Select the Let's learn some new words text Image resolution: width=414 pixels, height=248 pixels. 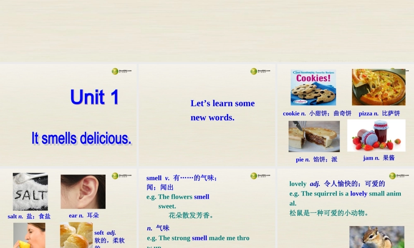[222, 110]
